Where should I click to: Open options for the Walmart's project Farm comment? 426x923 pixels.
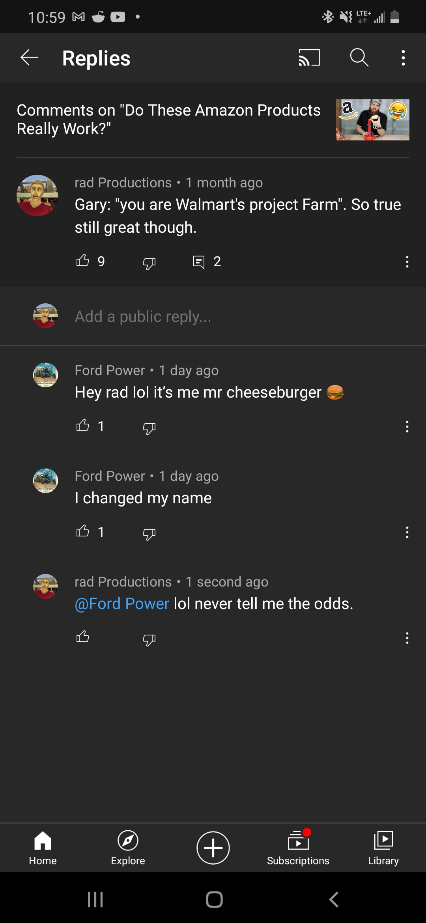[x=407, y=262]
